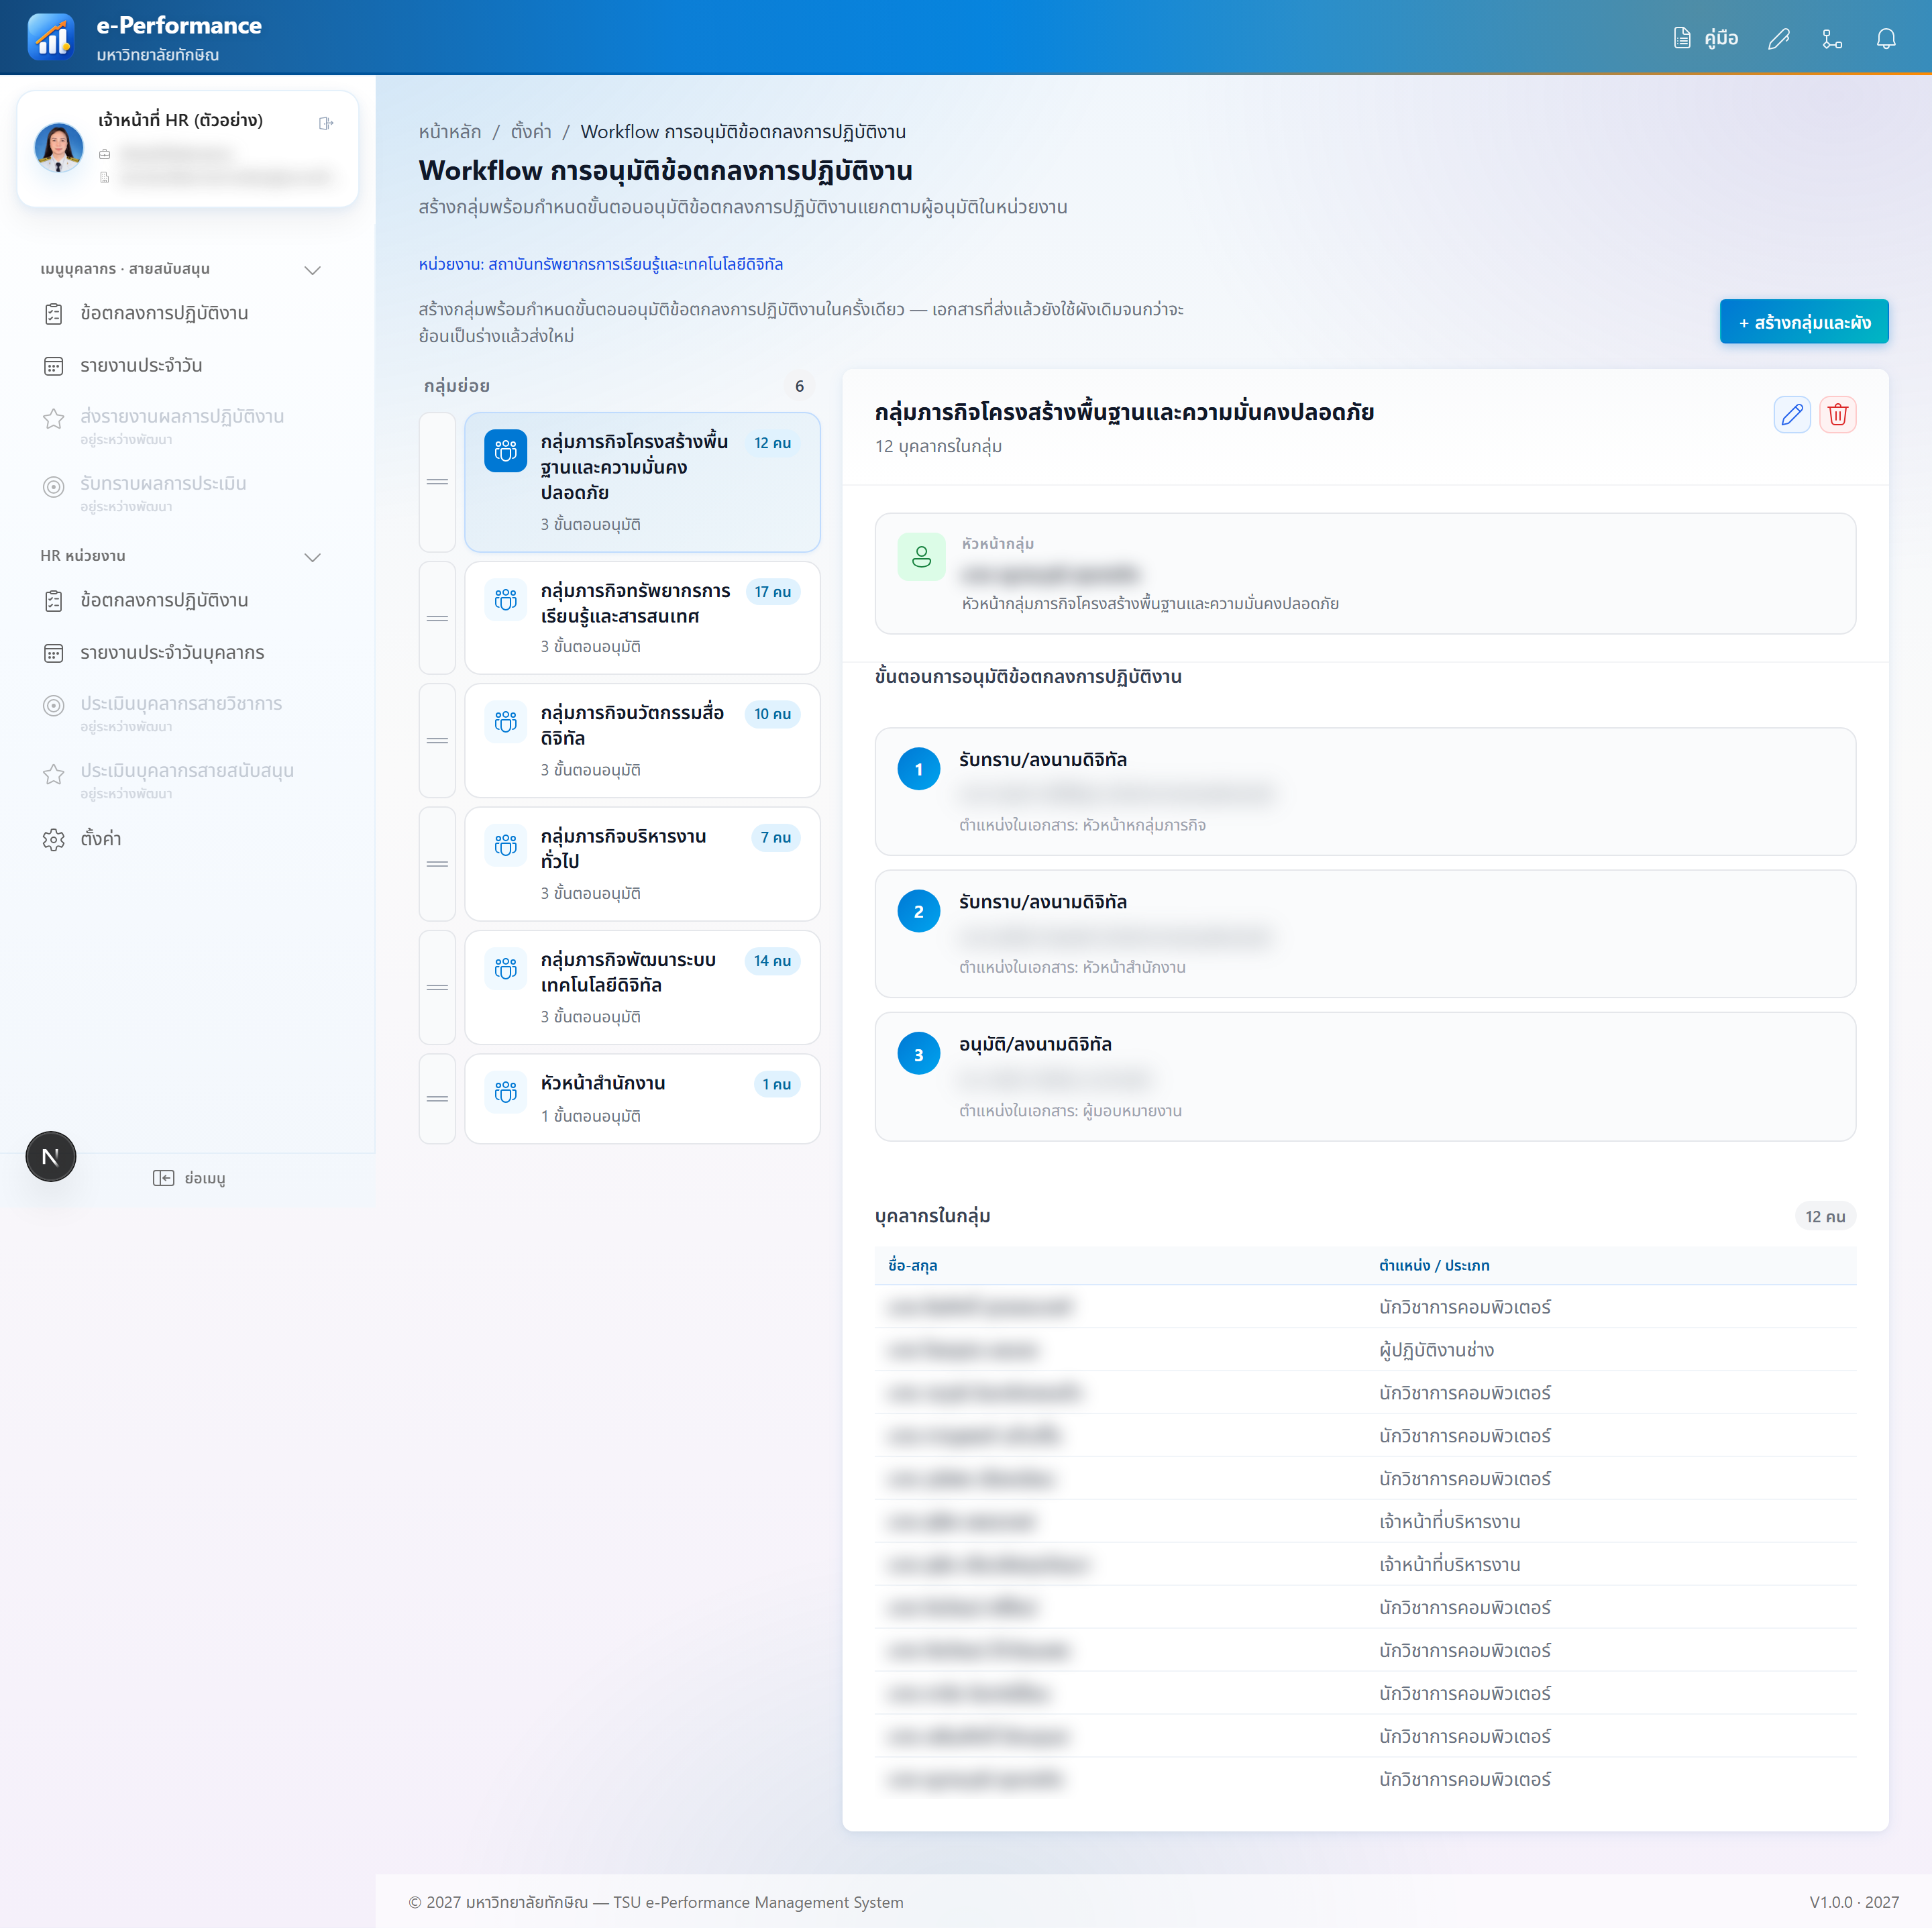
Task: Click the ตำแหน่ง / ประเภท column header
Action: (x=1434, y=1265)
